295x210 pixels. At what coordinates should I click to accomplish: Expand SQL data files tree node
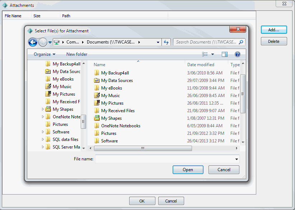43,139
